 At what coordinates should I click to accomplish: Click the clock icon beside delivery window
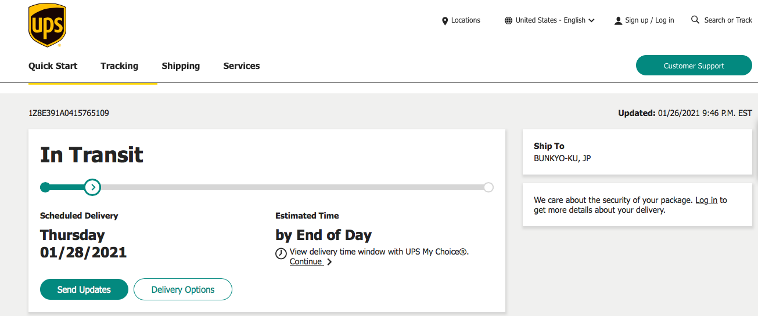pos(281,253)
